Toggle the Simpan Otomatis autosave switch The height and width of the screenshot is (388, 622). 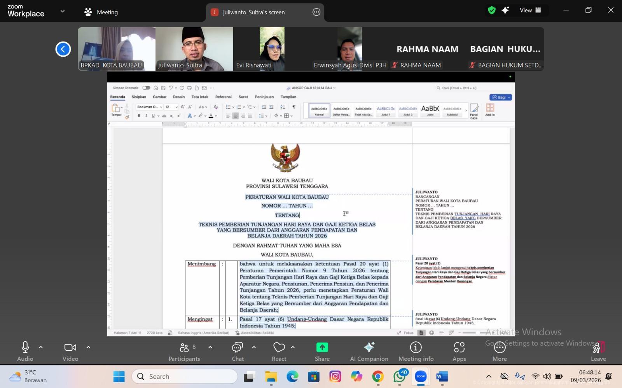pos(146,88)
